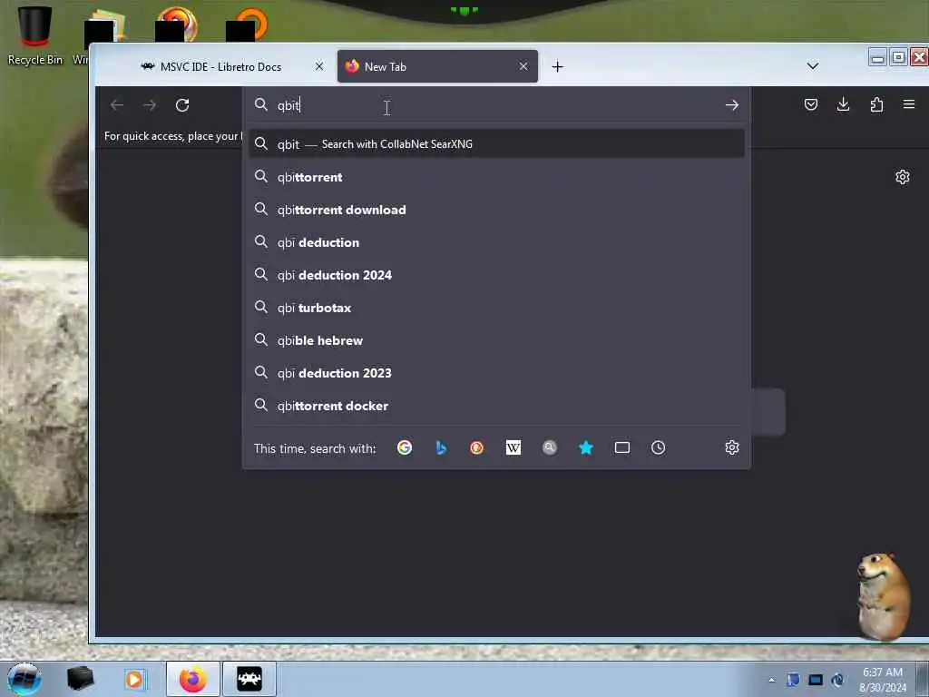Image resolution: width=929 pixels, height=697 pixels.
Task: Show hidden tray icons arrow
Action: (x=771, y=680)
